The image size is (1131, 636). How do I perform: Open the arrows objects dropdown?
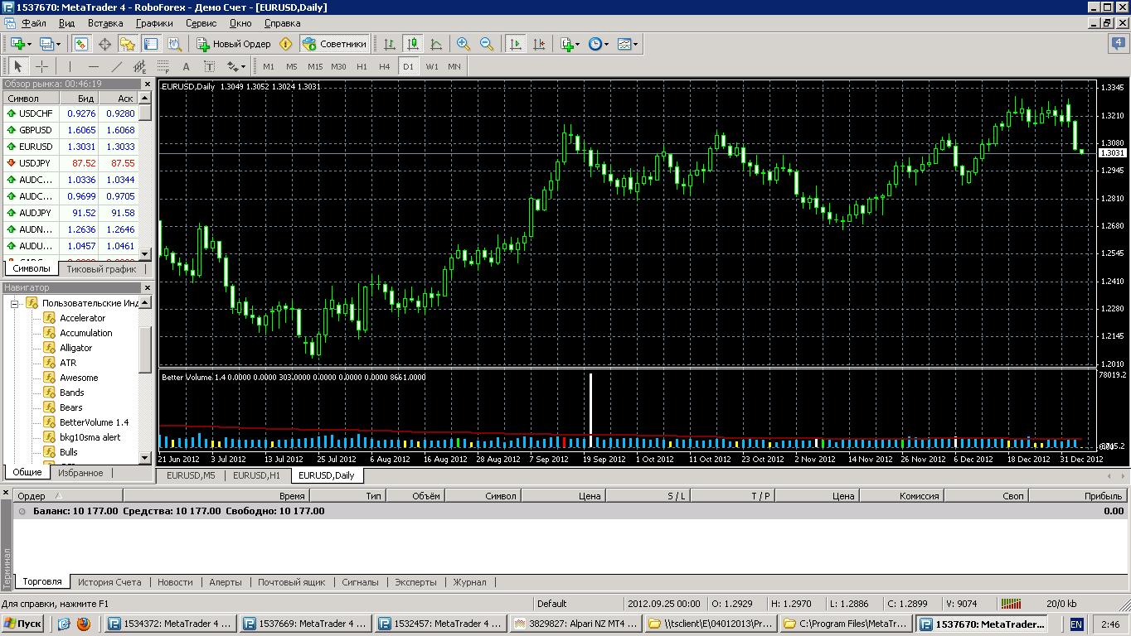pyautogui.click(x=236, y=66)
